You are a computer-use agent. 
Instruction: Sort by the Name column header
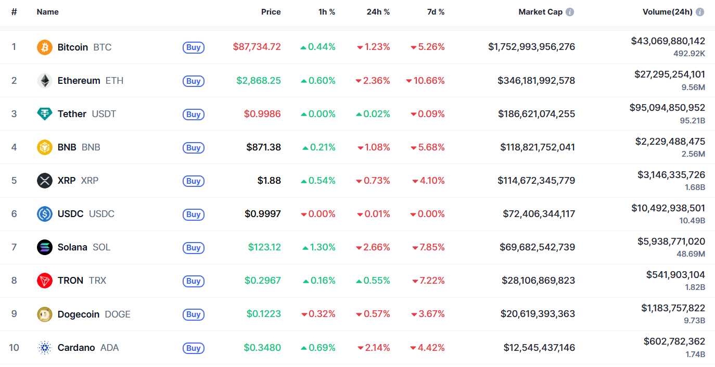[48, 12]
